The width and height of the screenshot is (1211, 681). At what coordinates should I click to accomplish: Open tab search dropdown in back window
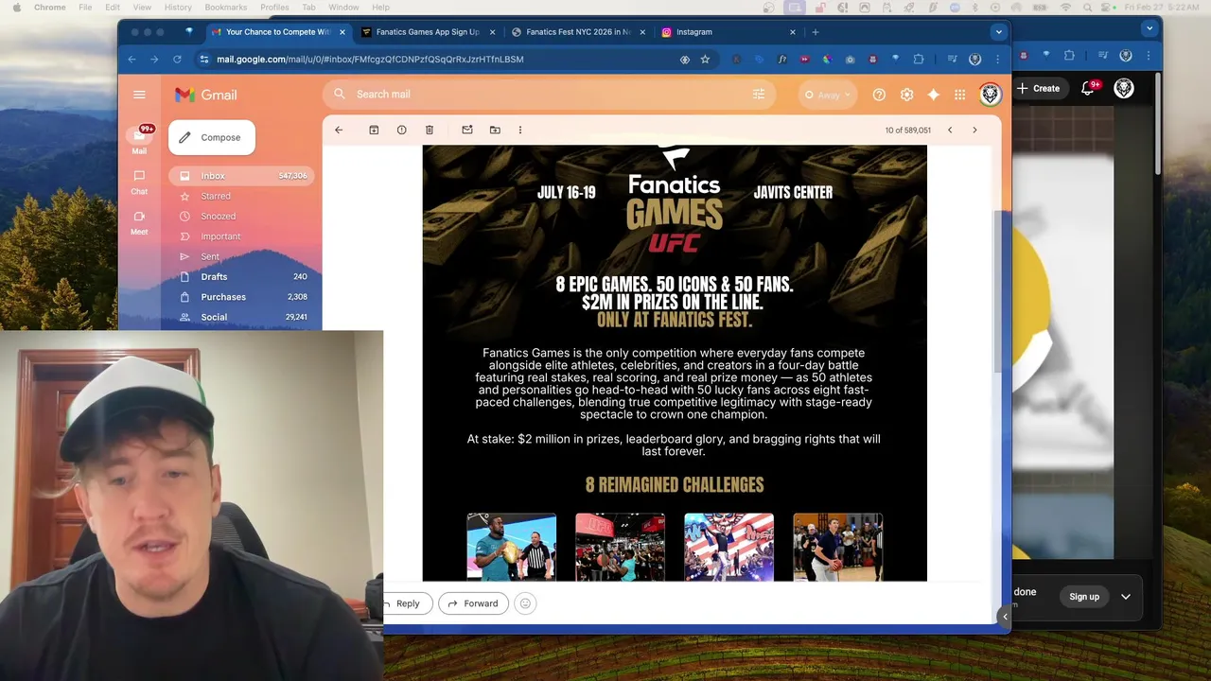click(x=1150, y=28)
